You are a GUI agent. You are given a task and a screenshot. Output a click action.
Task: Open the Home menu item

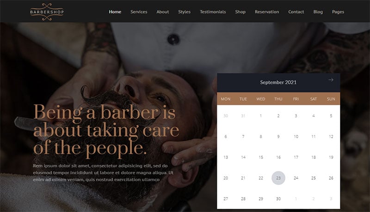115,12
